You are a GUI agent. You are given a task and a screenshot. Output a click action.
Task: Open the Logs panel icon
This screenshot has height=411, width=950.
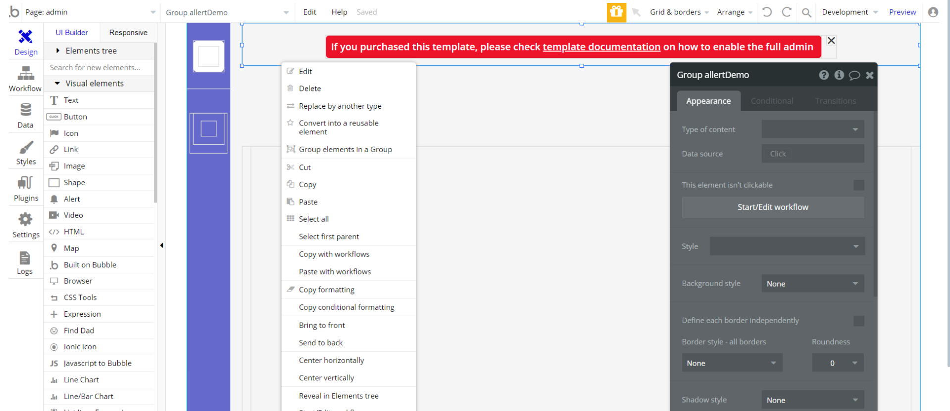click(25, 262)
